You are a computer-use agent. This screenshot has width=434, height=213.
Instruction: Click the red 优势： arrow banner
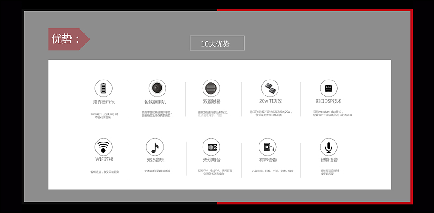[69, 39]
